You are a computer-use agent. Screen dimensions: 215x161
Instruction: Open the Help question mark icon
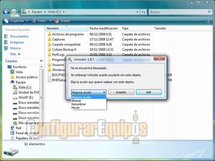[x=208, y=21]
